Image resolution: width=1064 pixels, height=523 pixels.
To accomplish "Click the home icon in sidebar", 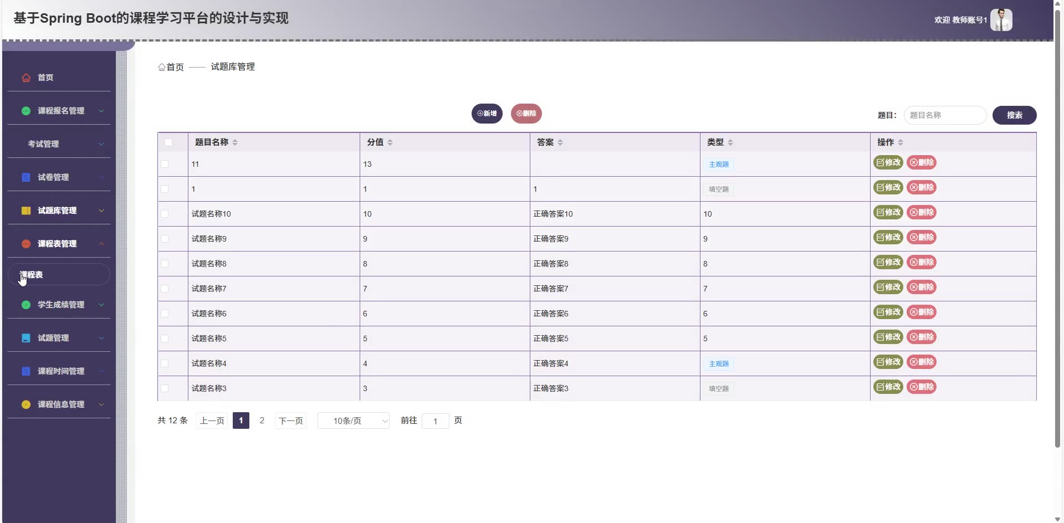I will pos(26,78).
